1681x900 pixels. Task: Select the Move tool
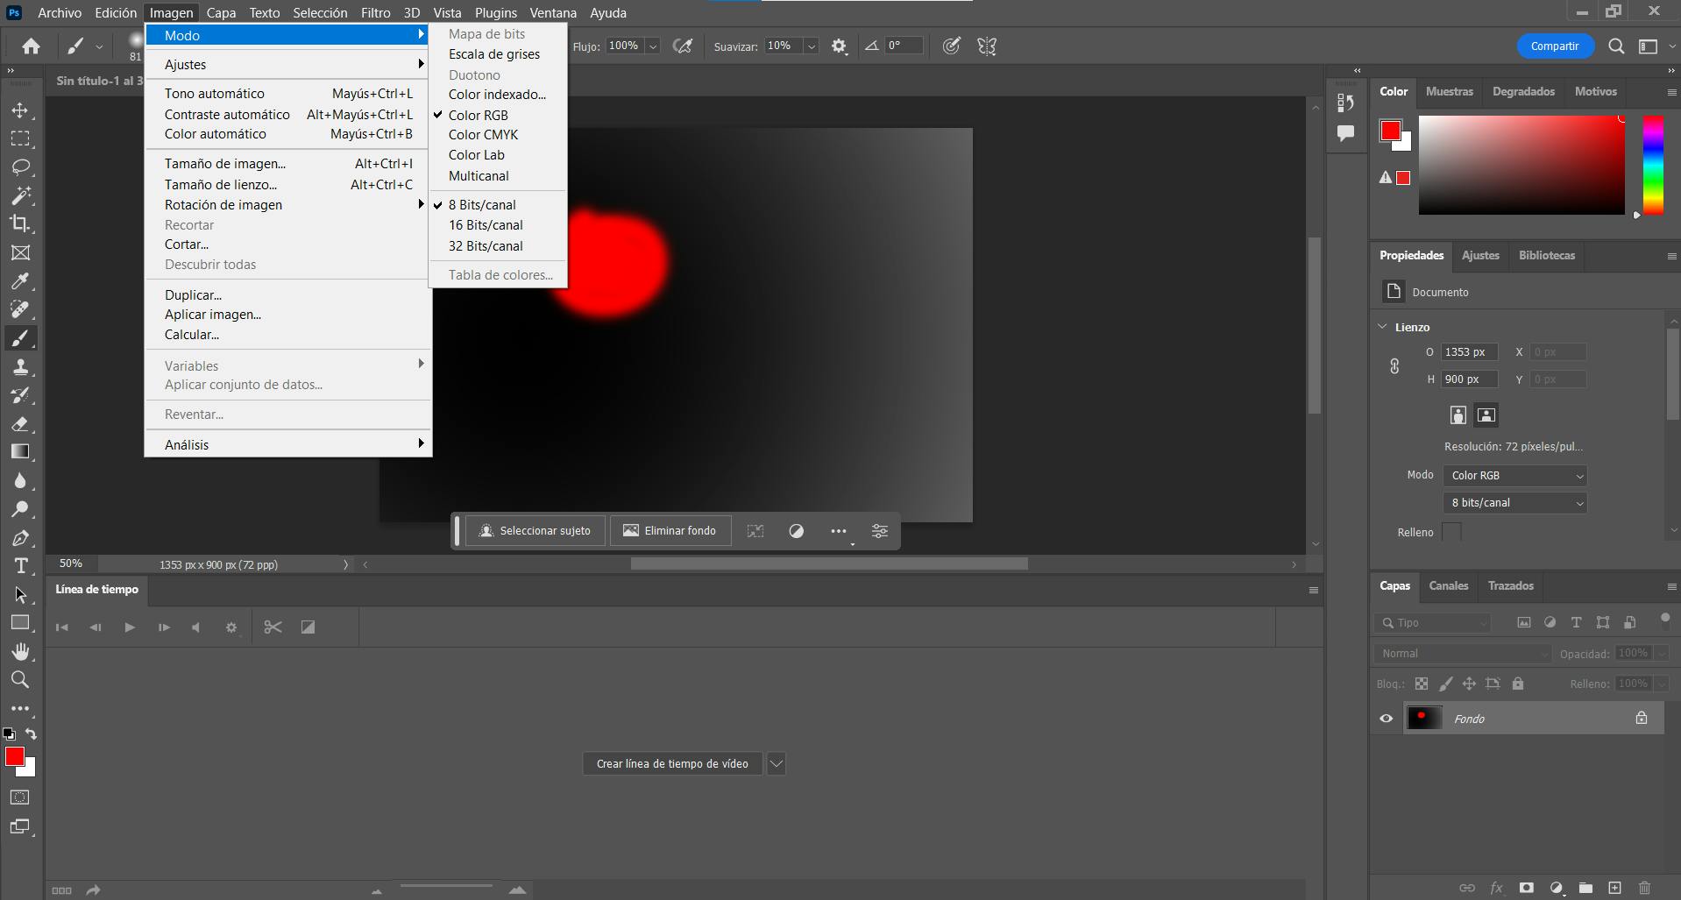tap(20, 110)
